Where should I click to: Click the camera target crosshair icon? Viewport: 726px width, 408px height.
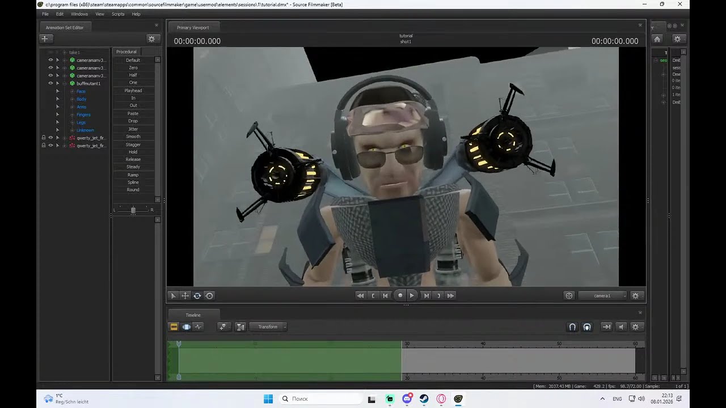tap(569, 296)
